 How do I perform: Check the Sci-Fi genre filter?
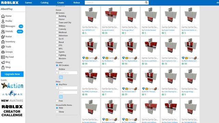coord(57,39)
